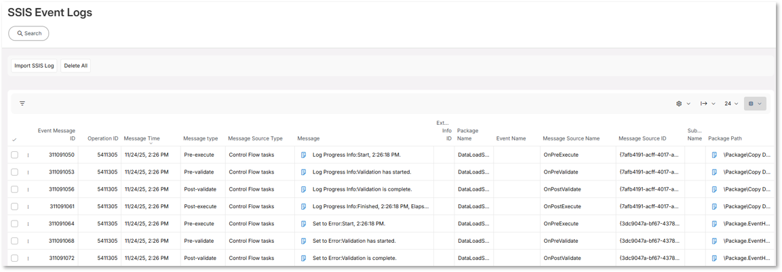The height and width of the screenshot is (272, 782).
Task: Sort by Event Message ID column header
Action: click(x=57, y=135)
